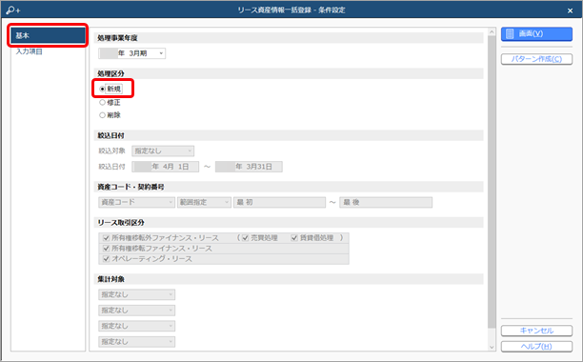Click the 最後 range end field
This screenshot has height=362, width=583.
pos(386,202)
